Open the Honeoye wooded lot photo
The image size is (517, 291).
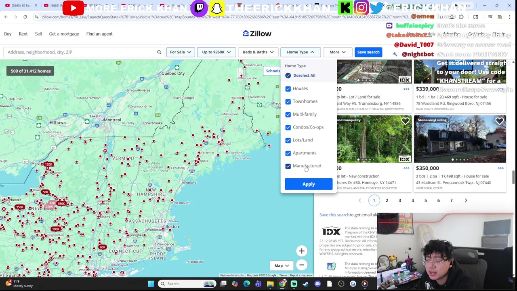pos(374,139)
